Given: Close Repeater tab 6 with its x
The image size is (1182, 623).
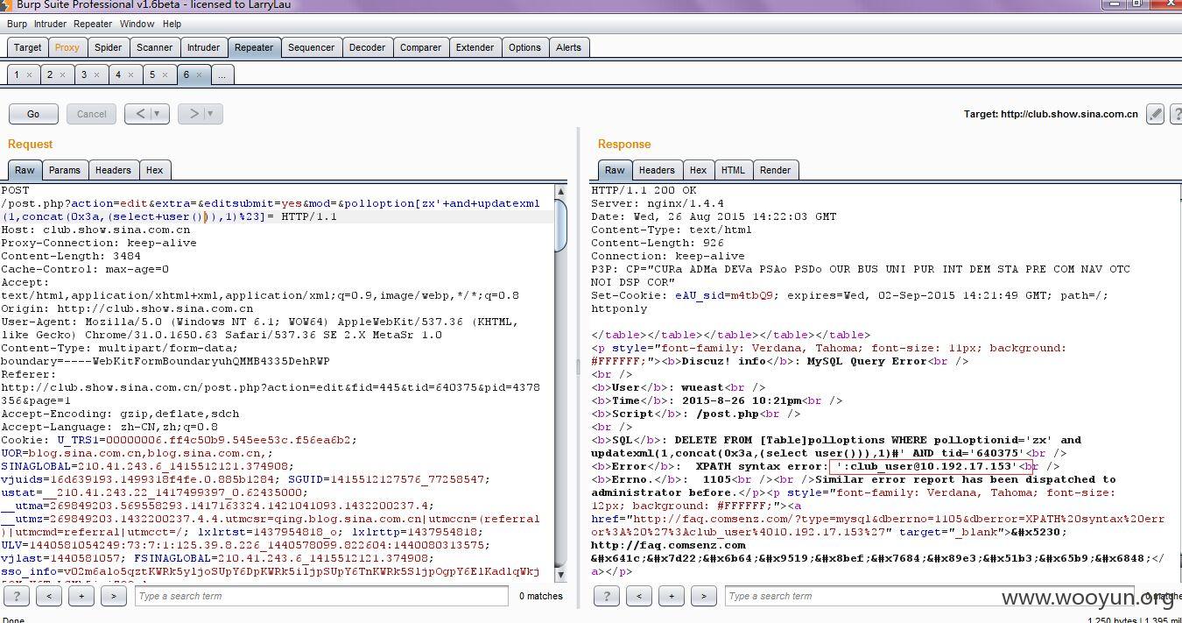Looking at the screenshot, I should pyautogui.click(x=199, y=75).
